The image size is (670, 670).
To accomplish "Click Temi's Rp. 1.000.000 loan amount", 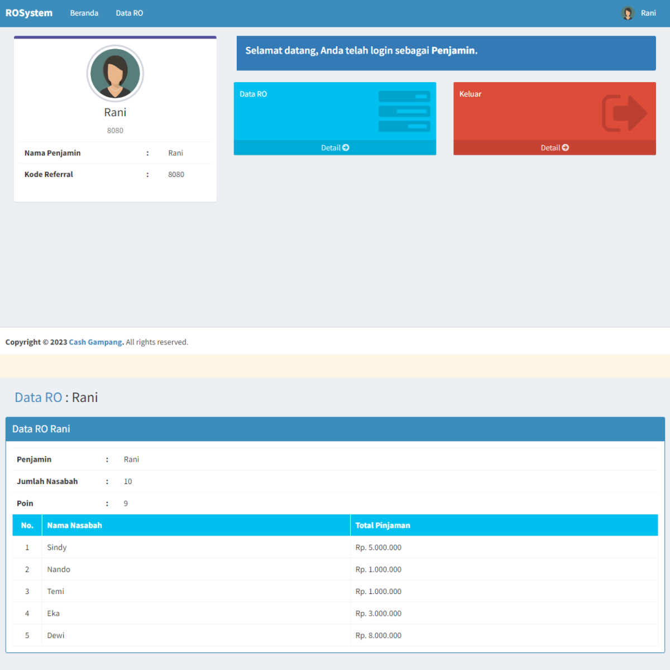I will click(x=379, y=591).
